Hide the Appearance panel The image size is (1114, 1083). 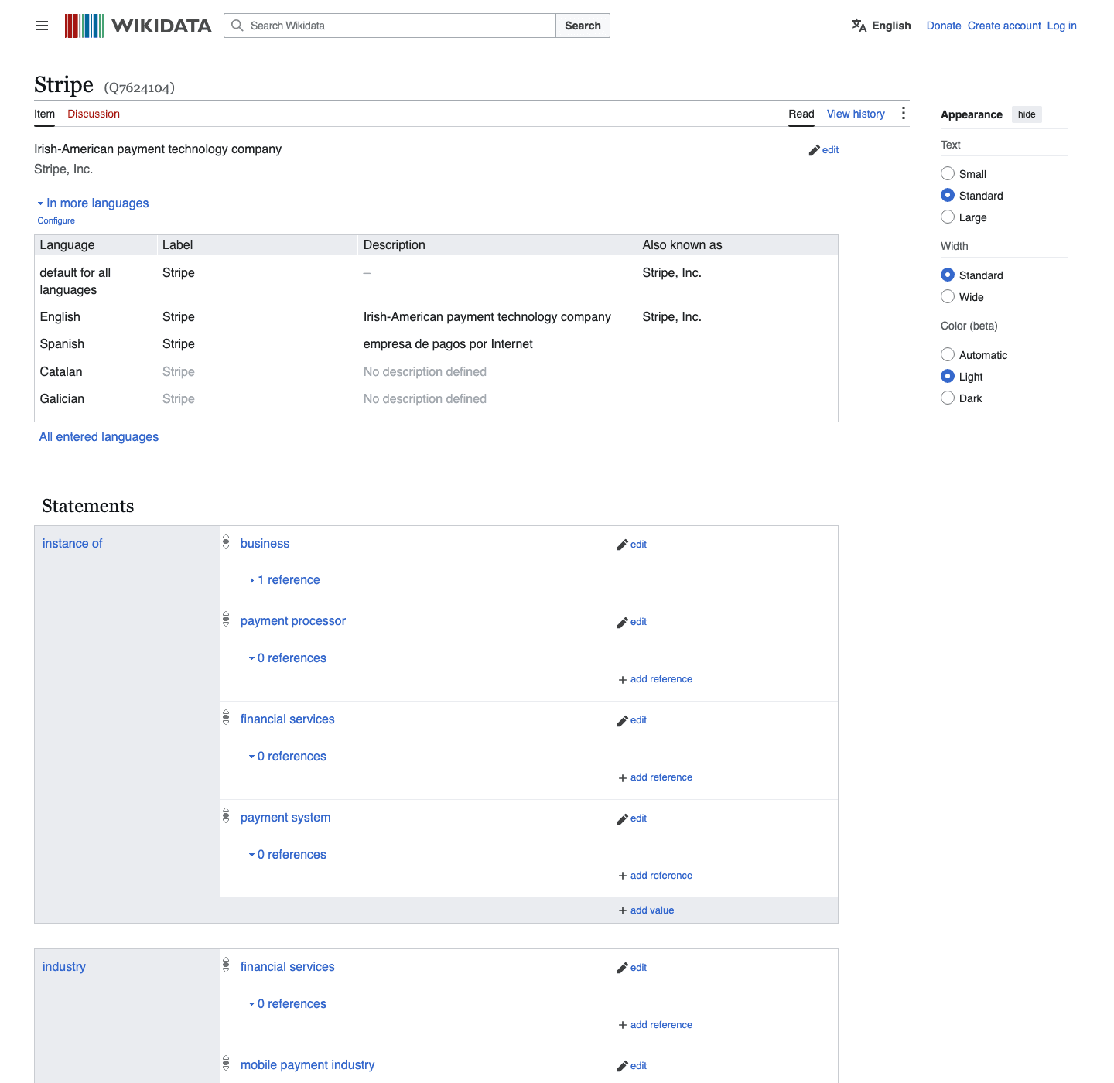pyautogui.click(x=1027, y=114)
